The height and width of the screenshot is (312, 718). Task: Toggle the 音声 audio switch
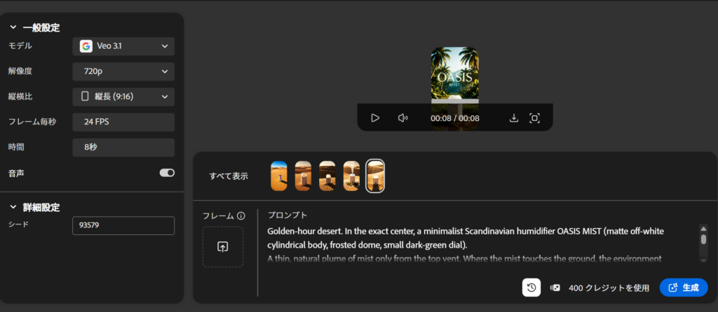(167, 173)
